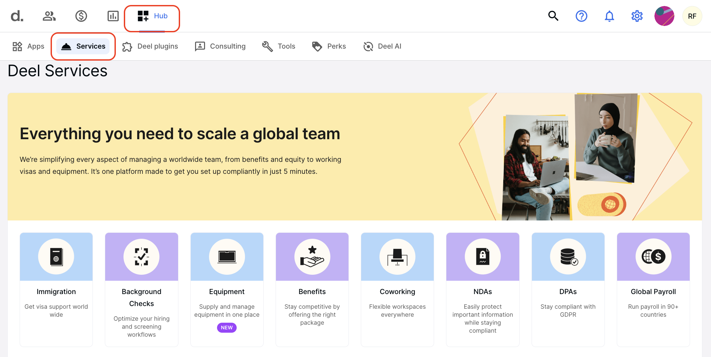Click the Equipment laptop icon
Screen dimensions: 711x357
(227, 257)
